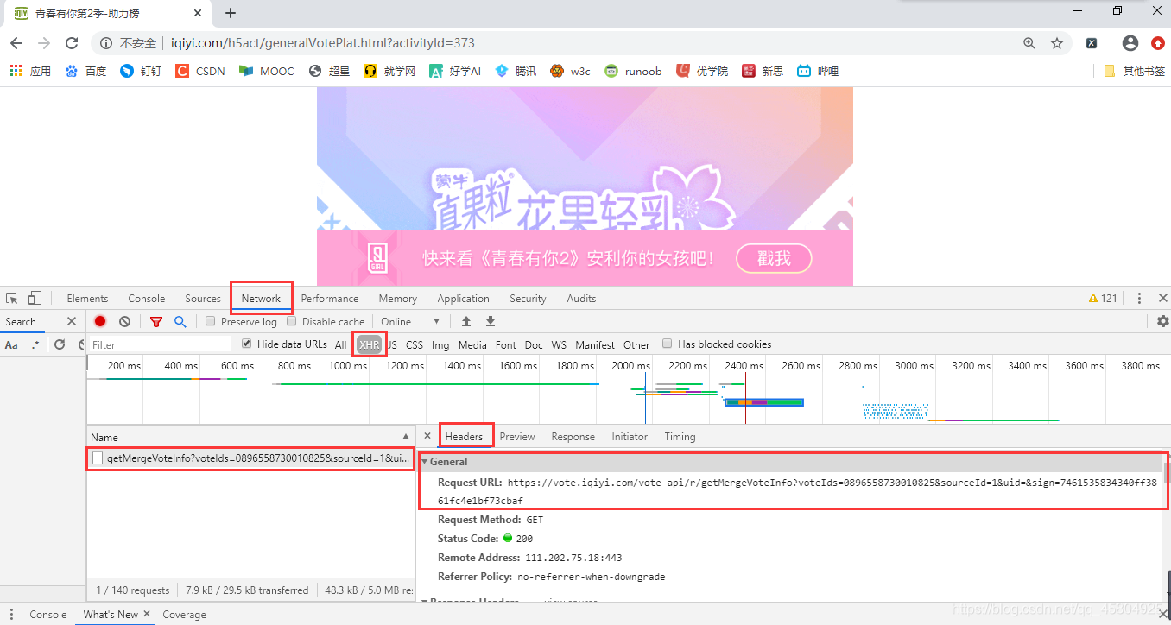Image resolution: width=1171 pixels, height=625 pixels.
Task: Click the Filter input field
Action: (x=160, y=344)
